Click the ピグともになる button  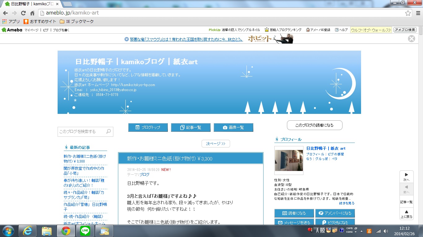pyautogui.click(x=335, y=222)
